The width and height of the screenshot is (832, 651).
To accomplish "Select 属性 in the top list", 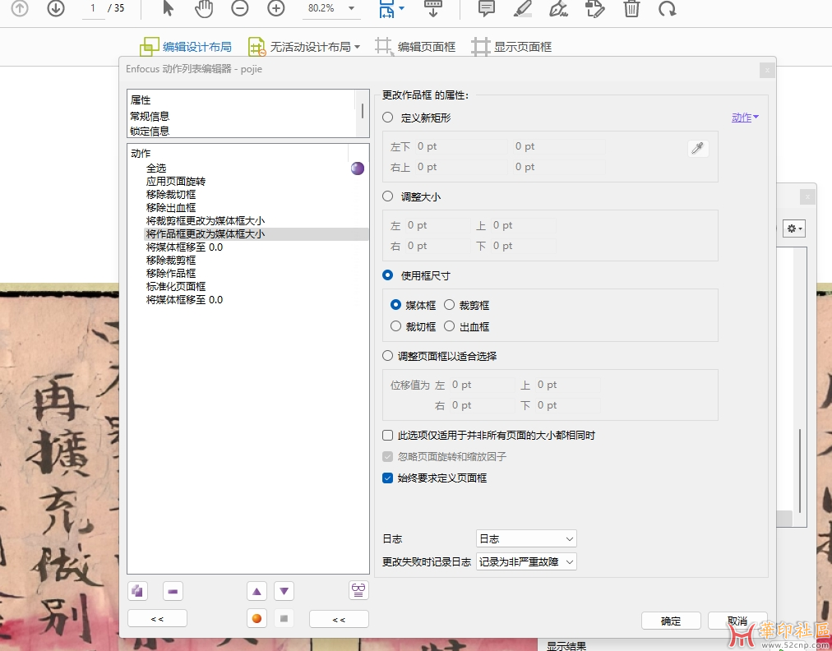I will (x=141, y=99).
